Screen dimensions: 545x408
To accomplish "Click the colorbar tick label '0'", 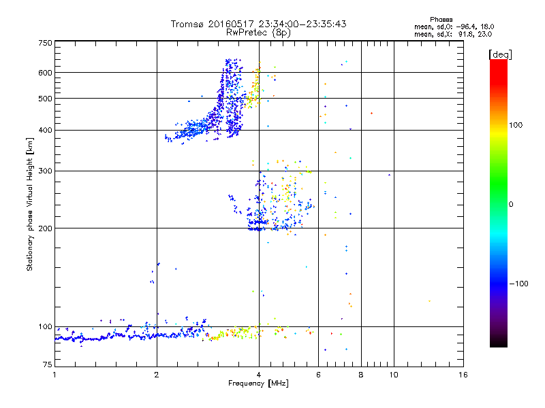I will (x=511, y=205).
